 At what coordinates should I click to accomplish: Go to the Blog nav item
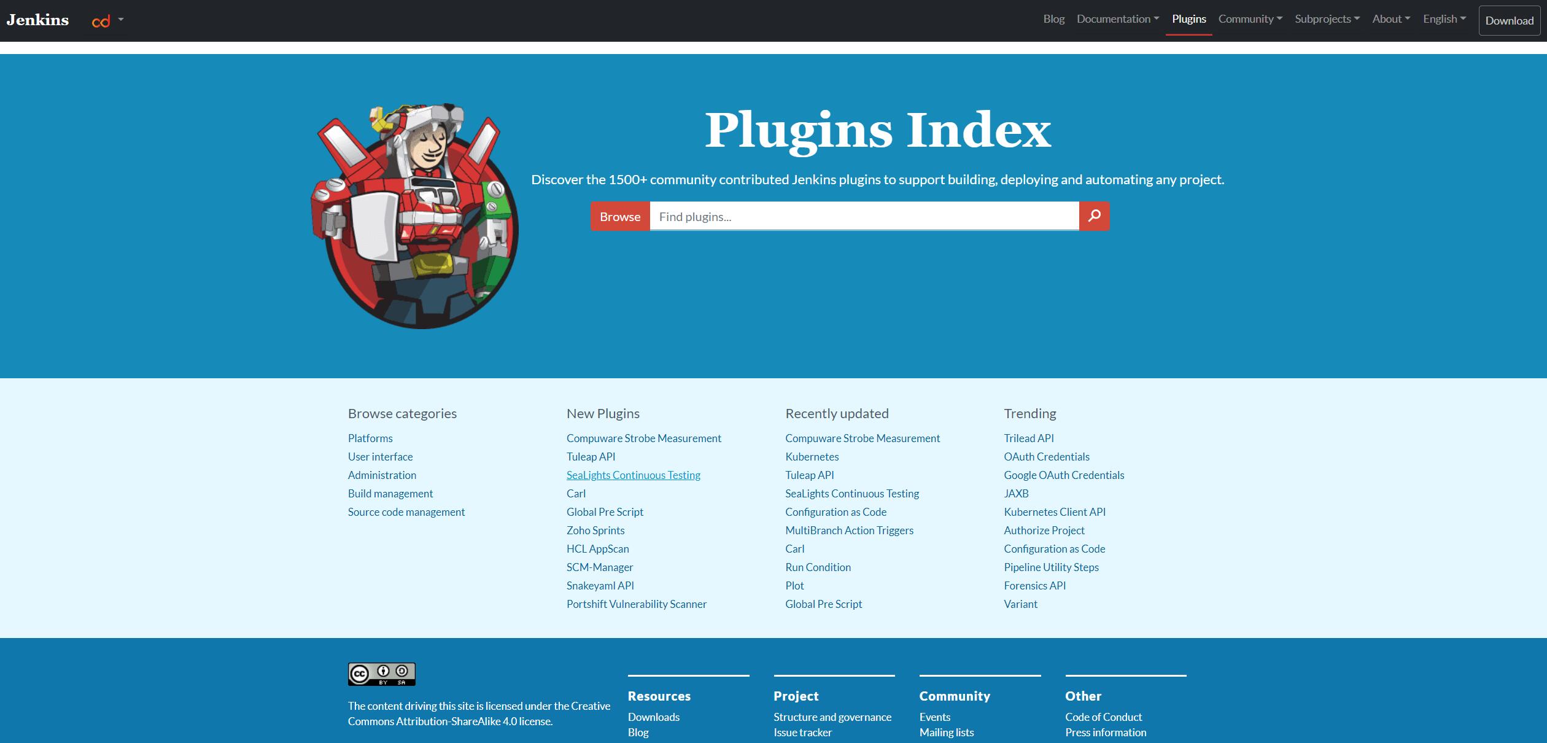1053,19
